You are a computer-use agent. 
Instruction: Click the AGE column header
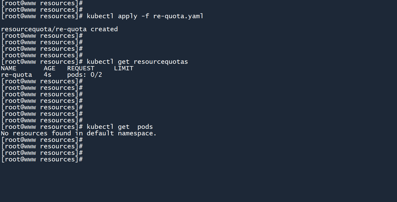click(49, 68)
